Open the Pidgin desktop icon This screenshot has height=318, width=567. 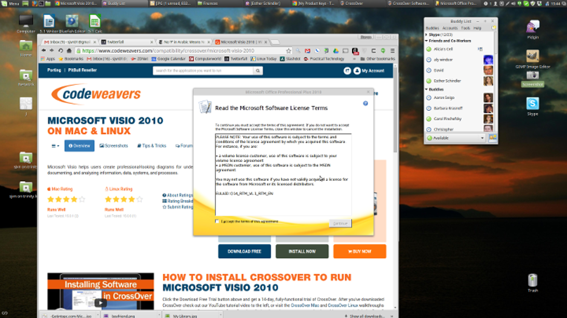pos(533,29)
